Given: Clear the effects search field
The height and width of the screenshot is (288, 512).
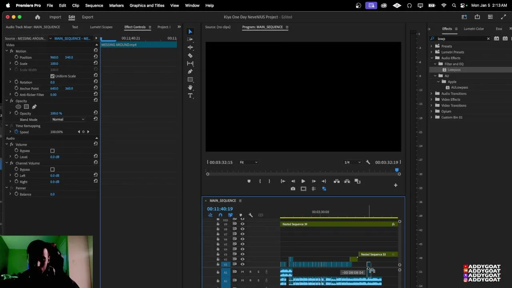Looking at the screenshot, I should tap(488, 39).
